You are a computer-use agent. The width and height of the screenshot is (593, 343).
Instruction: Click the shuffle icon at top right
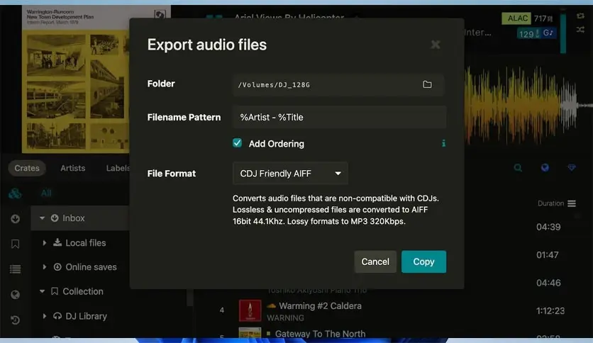[x=581, y=30]
